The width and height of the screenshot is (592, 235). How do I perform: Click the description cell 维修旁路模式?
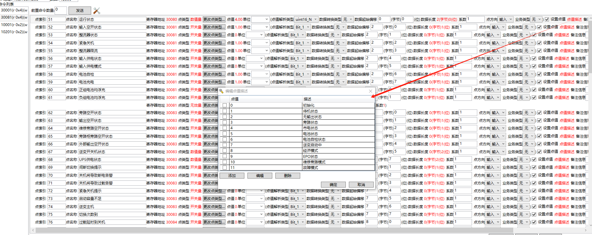pyautogui.click(x=338, y=162)
